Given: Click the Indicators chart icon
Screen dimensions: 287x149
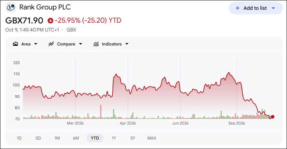Looking at the screenshot, I should [96, 44].
